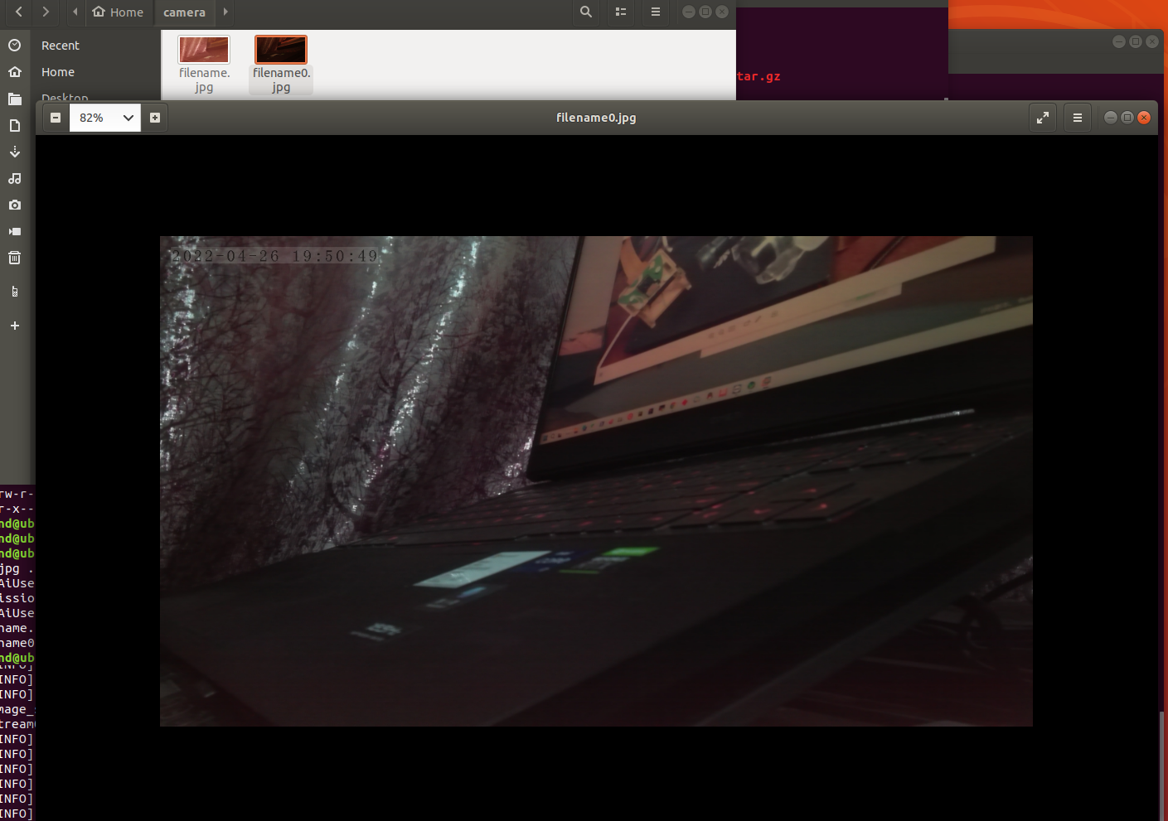This screenshot has height=821, width=1168.
Task: Open the Music icon in Files sidebar
Action: (15, 179)
